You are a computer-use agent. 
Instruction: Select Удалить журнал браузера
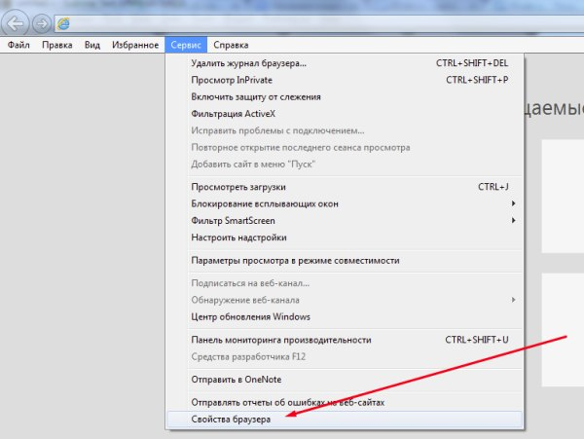coord(248,63)
